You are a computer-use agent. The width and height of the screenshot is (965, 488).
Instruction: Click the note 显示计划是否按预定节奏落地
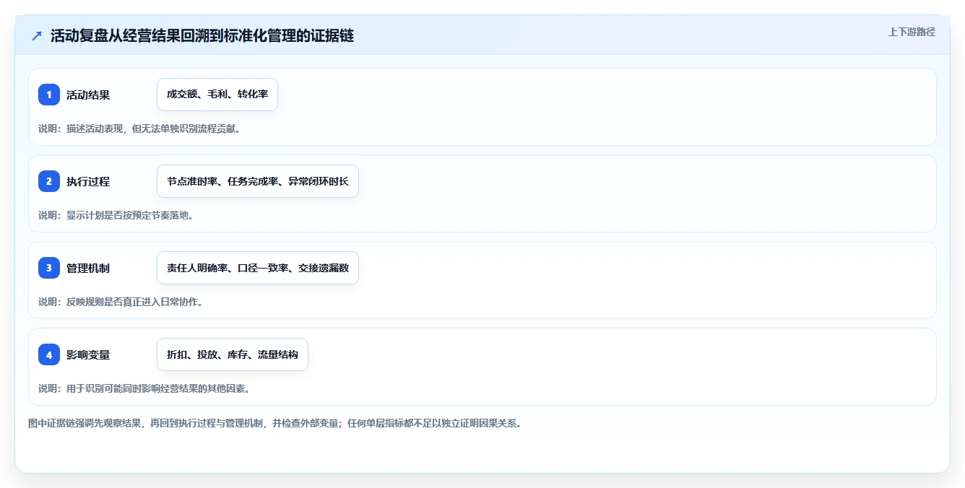click(x=116, y=215)
